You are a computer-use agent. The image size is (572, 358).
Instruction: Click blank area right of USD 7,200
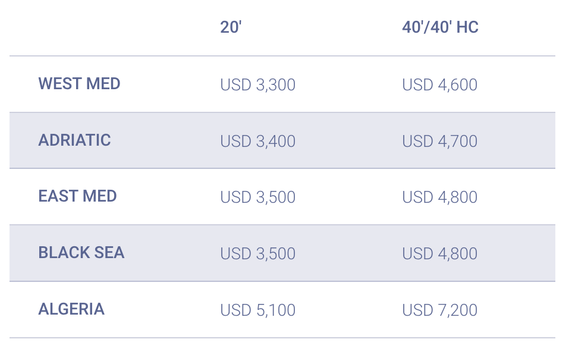click(517, 310)
